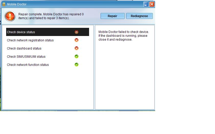
Task: Click green checkmark for network function status
Action: pyautogui.click(x=77, y=65)
